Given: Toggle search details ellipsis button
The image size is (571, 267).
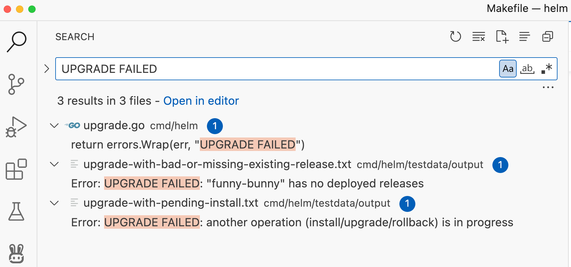Looking at the screenshot, I should 548,88.
